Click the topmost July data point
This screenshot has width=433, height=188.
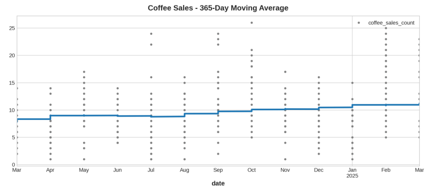click(x=151, y=34)
